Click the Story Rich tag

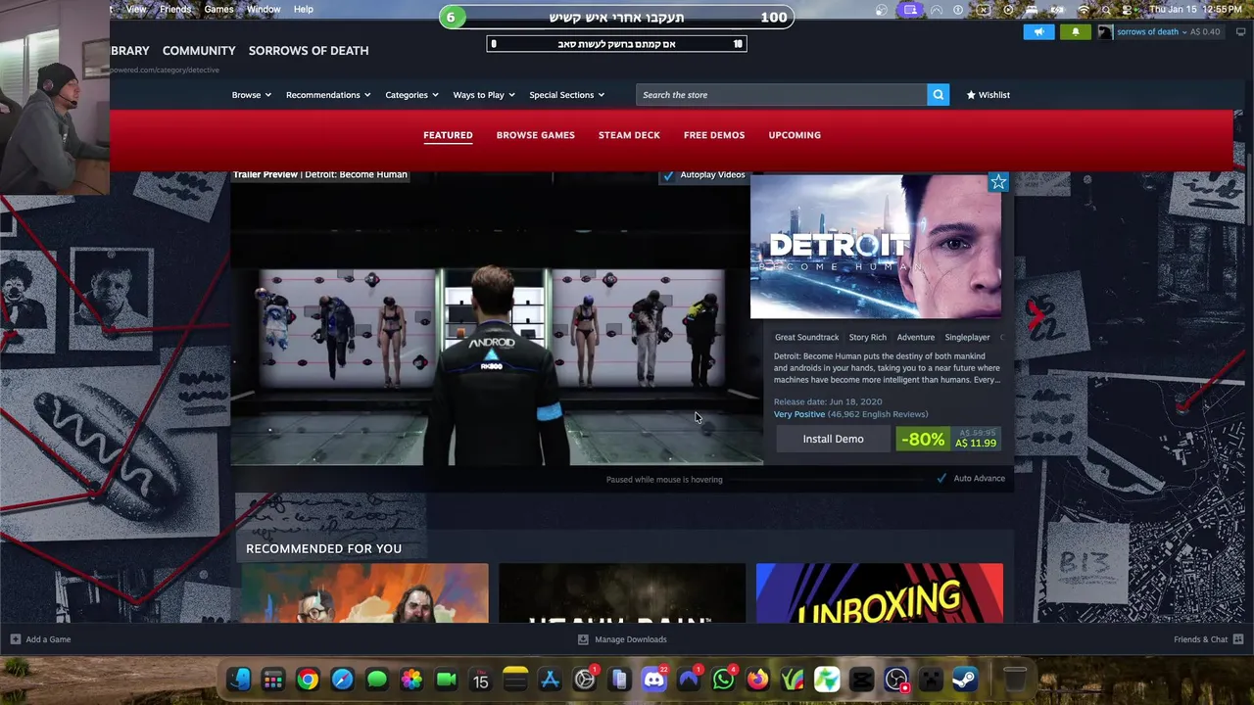(x=867, y=337)
